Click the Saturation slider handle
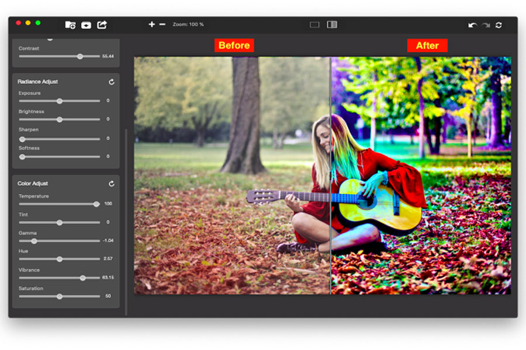The image size is (526, 350). 59,296
